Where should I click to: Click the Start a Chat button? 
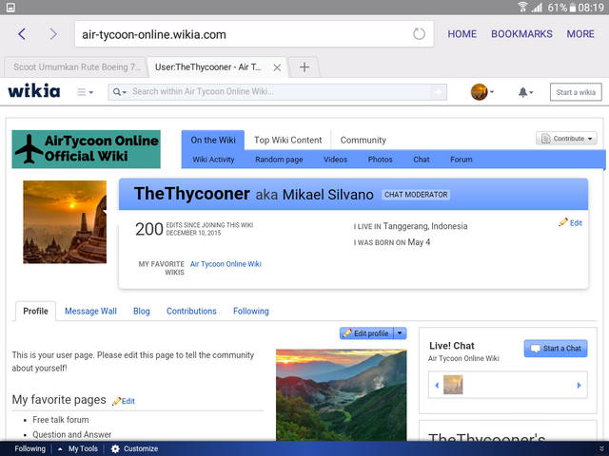point(556,349)
